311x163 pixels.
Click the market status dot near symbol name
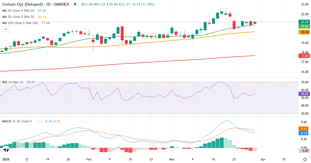pyautogui.click(x=74, y=4)
